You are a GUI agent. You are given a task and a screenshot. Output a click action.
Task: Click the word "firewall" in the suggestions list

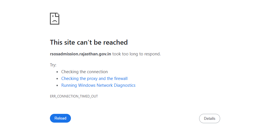[x=121, y=79]
